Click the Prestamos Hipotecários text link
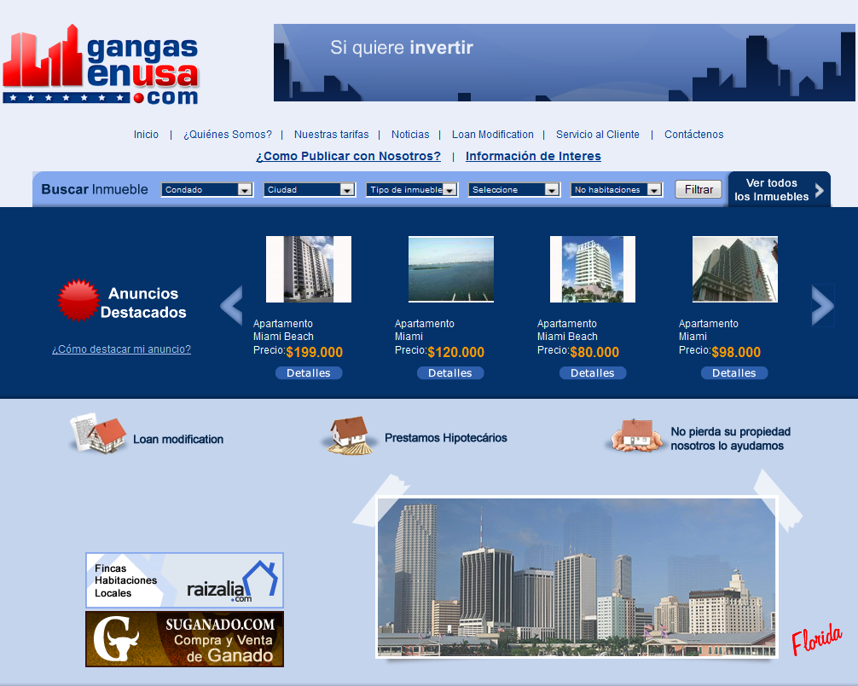This screenshot has height=686, width=858. 446,438
